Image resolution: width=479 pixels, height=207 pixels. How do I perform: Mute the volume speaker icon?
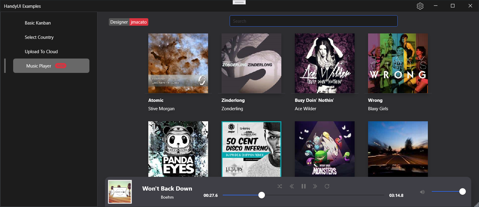pyautogui.click(x=422, y=192)
